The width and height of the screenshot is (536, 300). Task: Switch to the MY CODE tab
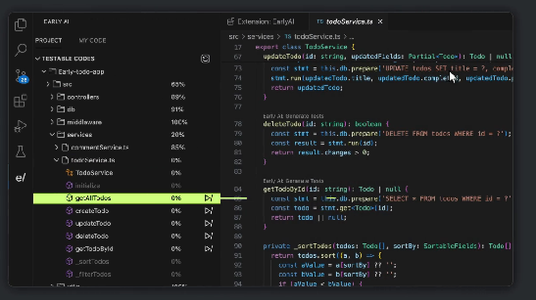[92, 40]
